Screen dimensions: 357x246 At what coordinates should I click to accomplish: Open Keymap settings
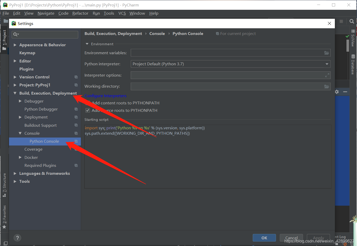pos(27,53)
